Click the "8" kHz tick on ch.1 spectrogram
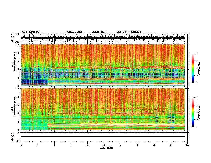The image size is (211, 163). click(x=19, y=53)
